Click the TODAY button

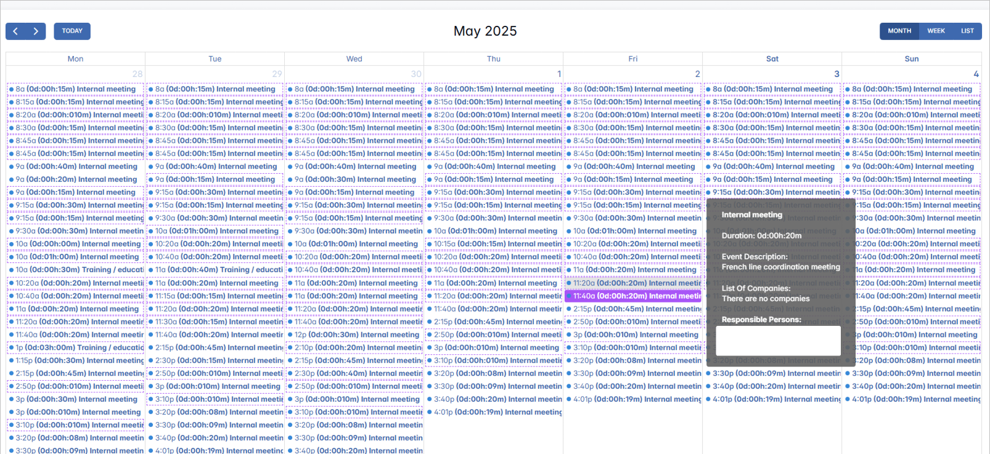(72, 31)
